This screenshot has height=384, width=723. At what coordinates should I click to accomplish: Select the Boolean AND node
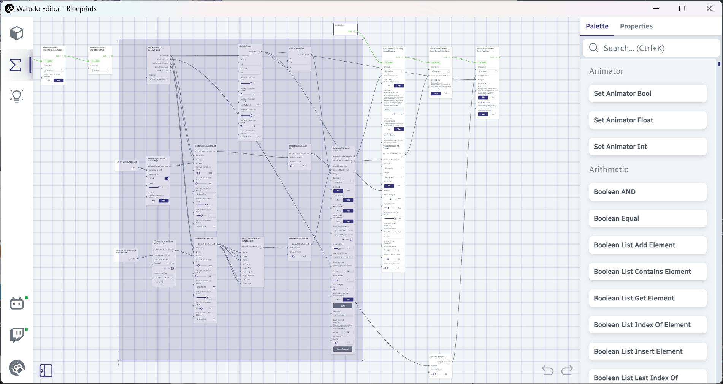pos(648,192)
